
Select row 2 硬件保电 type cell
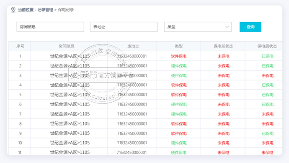179,66
